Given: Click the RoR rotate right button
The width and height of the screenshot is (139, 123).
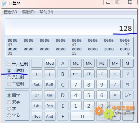Looking at the screenshot, I should (50, 85).
